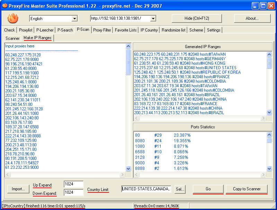Select port 6588 statistics row
This screenshot has width=277, height=210.
point(161,152)
